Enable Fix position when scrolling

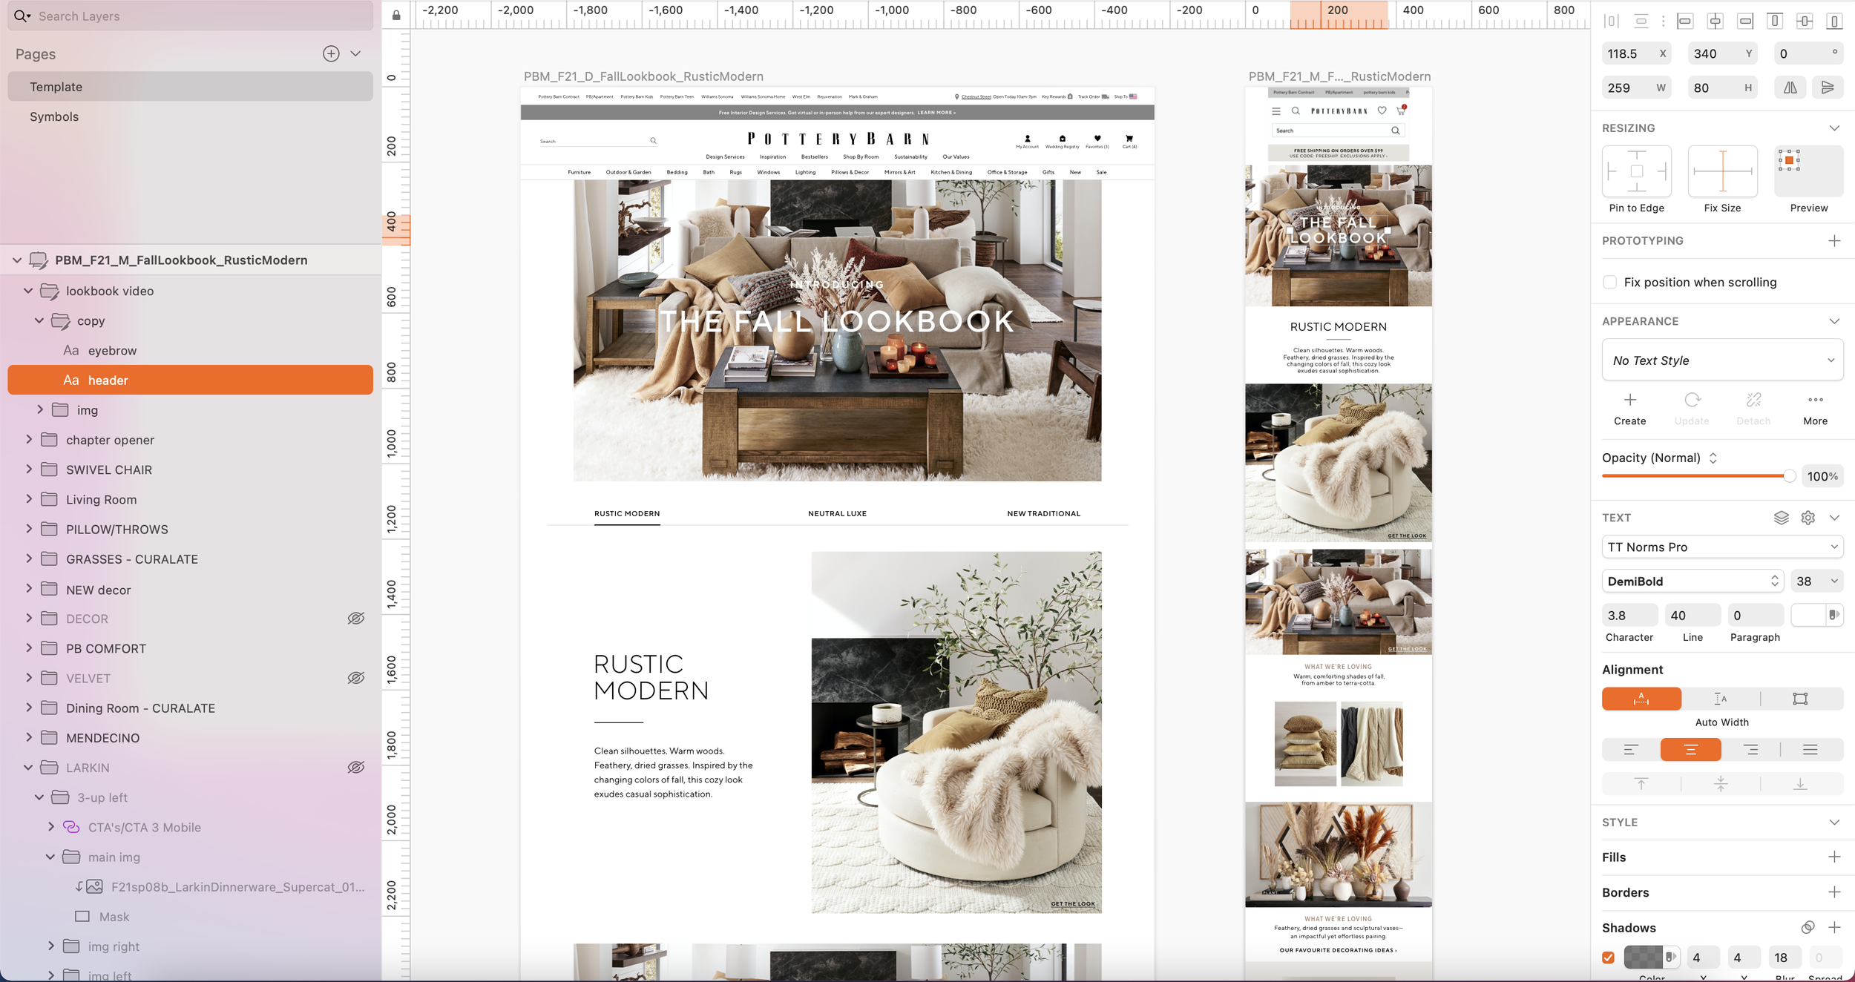point(1609,282)
